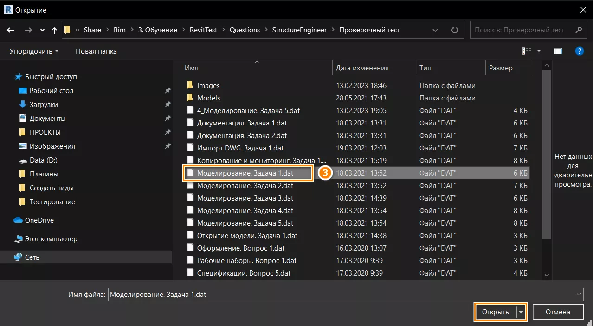593x326 pixels.
Task: Select Загрузки in Quick access
Action: pos(44,105)
